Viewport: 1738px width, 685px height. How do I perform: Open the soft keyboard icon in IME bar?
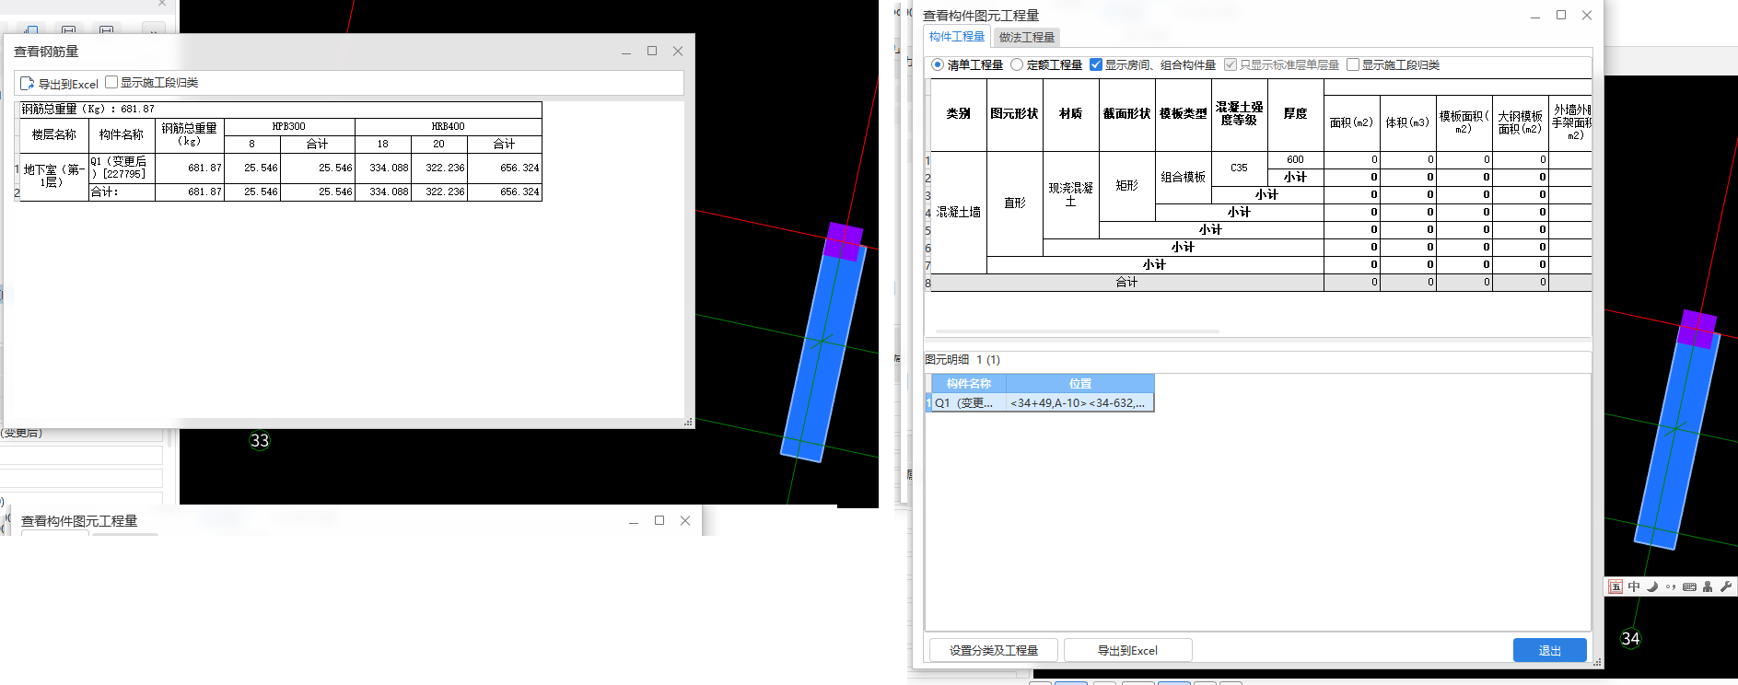tap(1689, 586)
